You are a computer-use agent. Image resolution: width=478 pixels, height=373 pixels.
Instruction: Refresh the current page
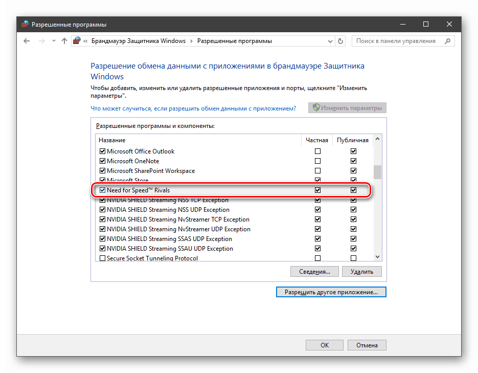pyautogui.click(x=340, y=41)
